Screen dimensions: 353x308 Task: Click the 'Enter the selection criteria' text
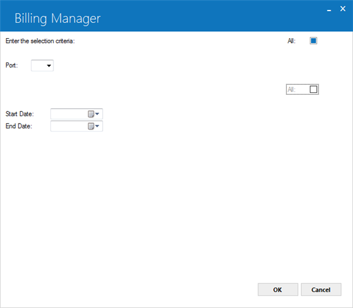tap(40, 41)
